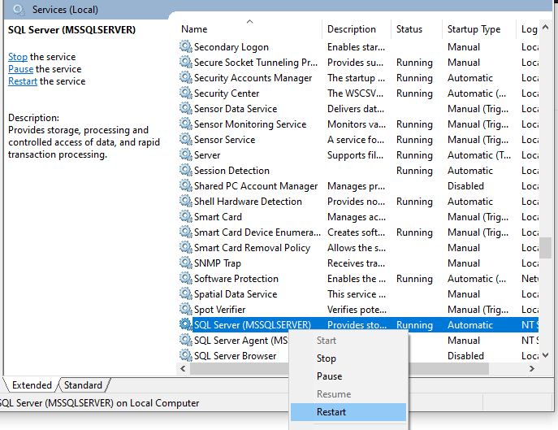
Task: Select Security Accounts Manager's gear icon
Action: click(185, 77)
